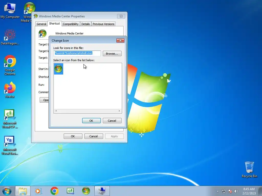Click the volume speaker tray icon
The image size is (262, 196).
click(236, 191)
